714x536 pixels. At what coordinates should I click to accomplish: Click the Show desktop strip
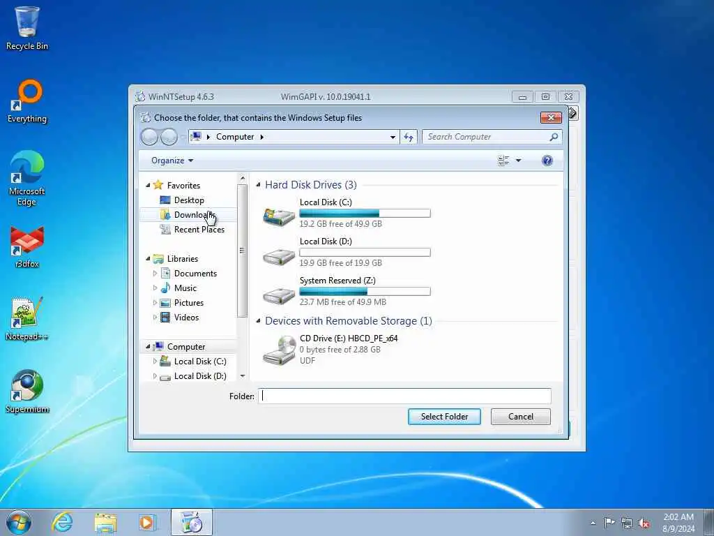click(709, 522)
